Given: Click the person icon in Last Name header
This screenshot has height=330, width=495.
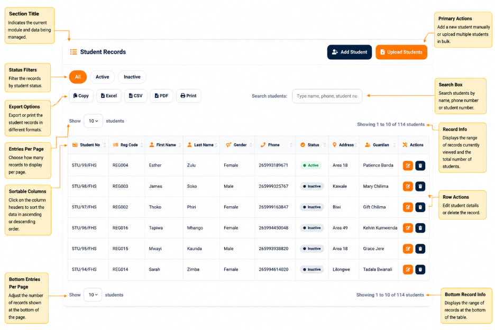Looking at the screenshot, I should 189,145.
